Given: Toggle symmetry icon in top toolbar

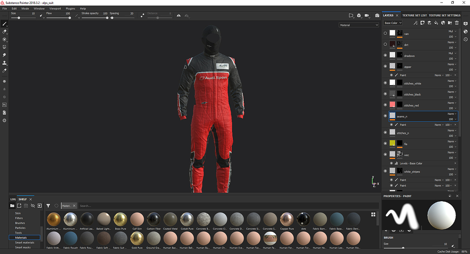Looking at the screenshot, I should click(x=178, y=16).
